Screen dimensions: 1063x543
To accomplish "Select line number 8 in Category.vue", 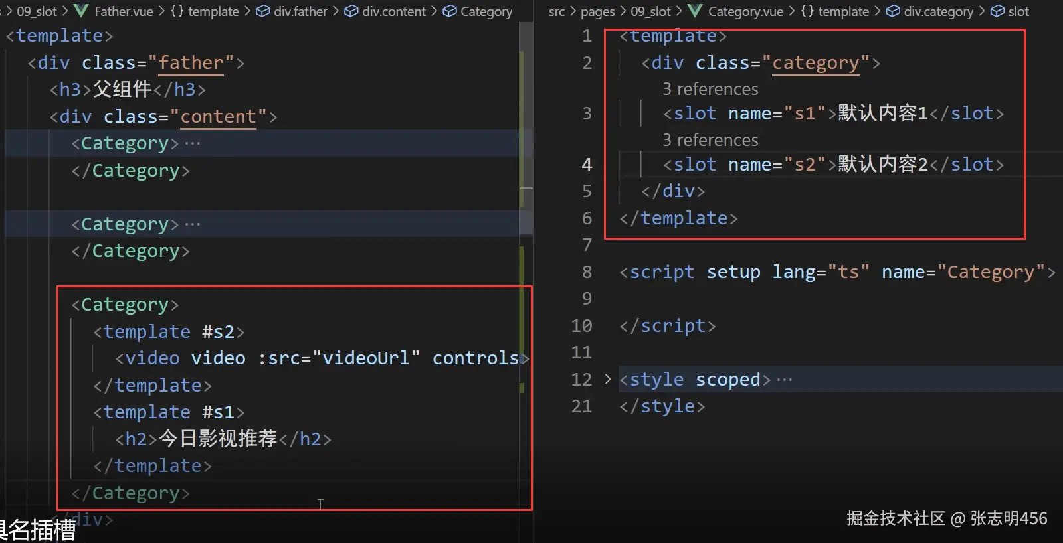I will (x=587, y=272).
